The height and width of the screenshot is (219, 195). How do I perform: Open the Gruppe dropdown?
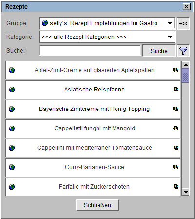tap(170, 23)
